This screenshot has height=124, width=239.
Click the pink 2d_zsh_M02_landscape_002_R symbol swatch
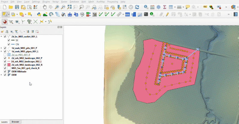(9, 65)
